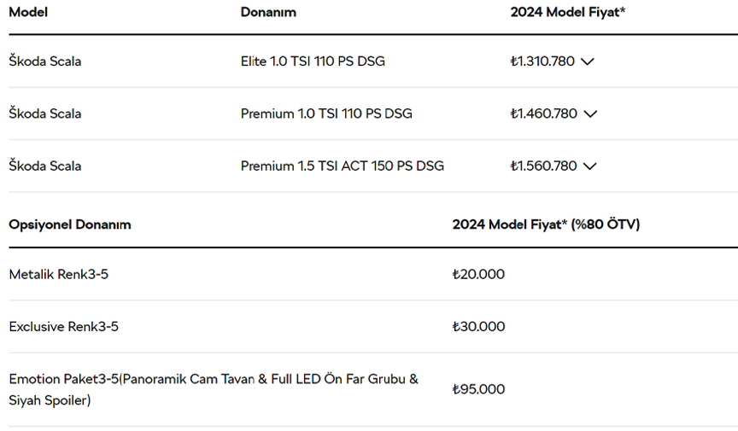Expand the ₺1.310.780 price chevron
This screenshot has height=431, width=738.
pos(588,61)
